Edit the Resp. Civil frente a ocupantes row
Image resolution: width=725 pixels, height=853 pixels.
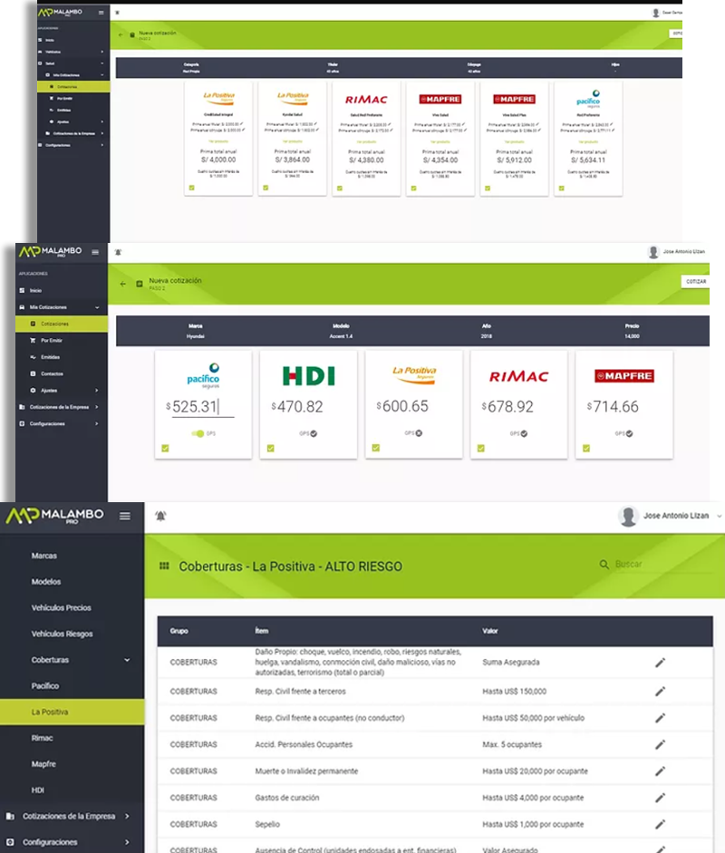[x=660, y=718]
